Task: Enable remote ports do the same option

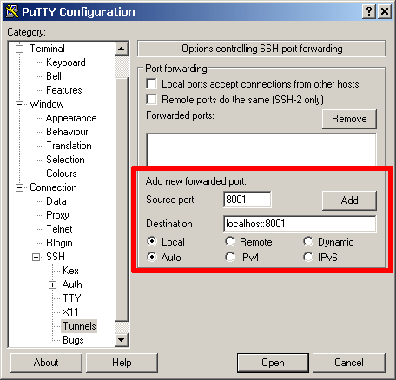Action: coord(151,100)
